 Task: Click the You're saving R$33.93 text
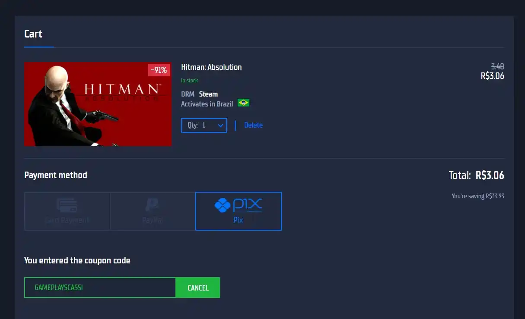coord(478,196)
